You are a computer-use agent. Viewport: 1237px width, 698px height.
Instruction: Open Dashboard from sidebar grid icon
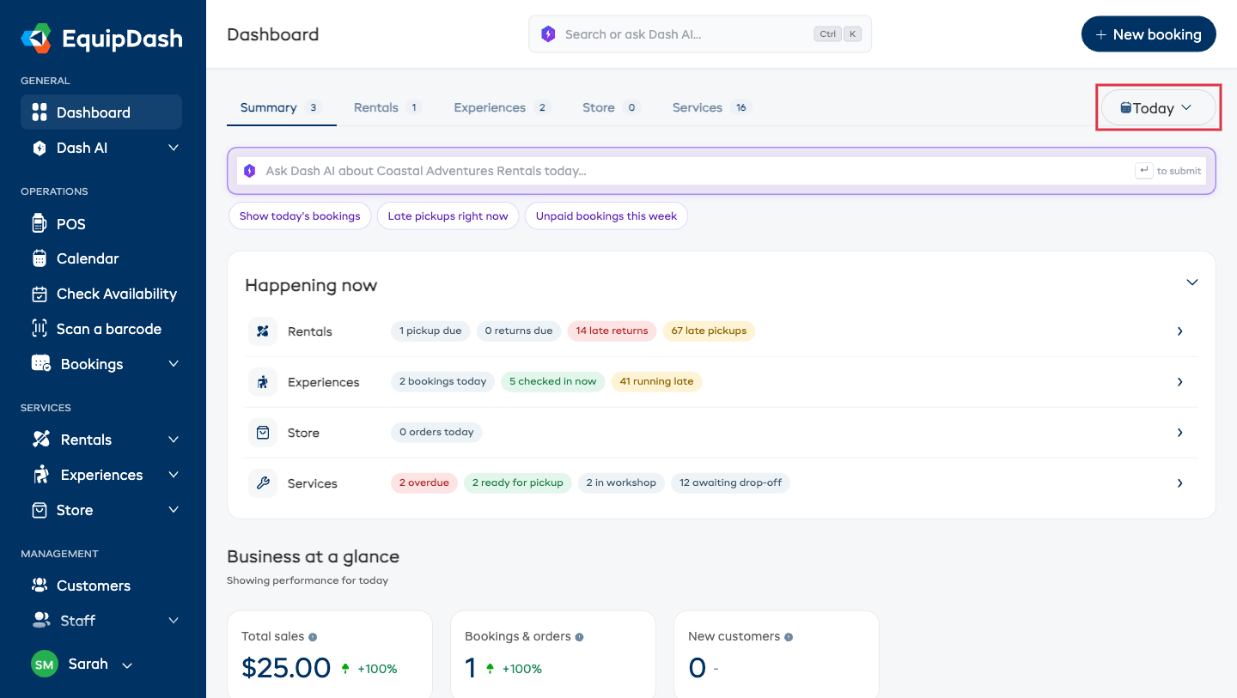[39, 112]
